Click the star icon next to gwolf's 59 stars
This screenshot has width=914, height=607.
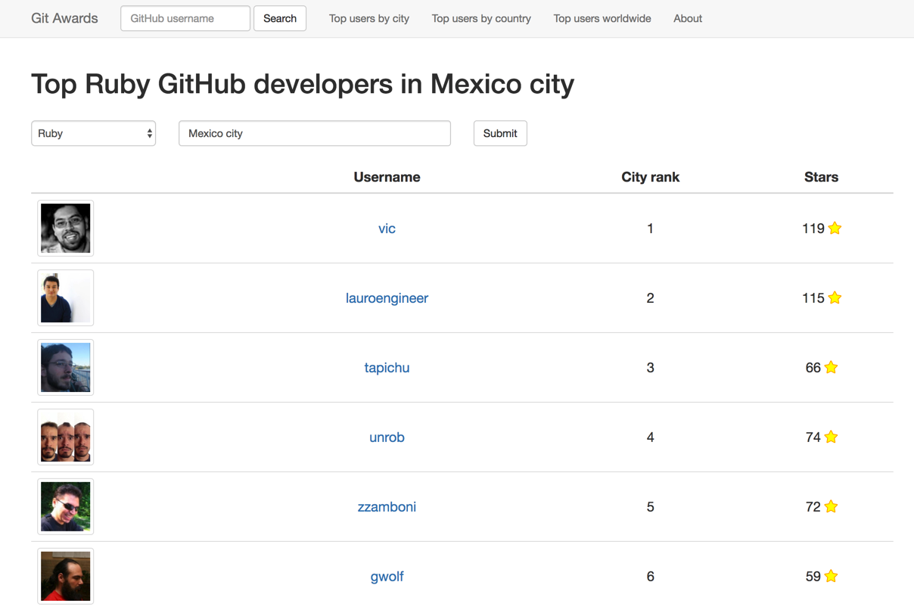pyautogui.click(x=831, y=576)
